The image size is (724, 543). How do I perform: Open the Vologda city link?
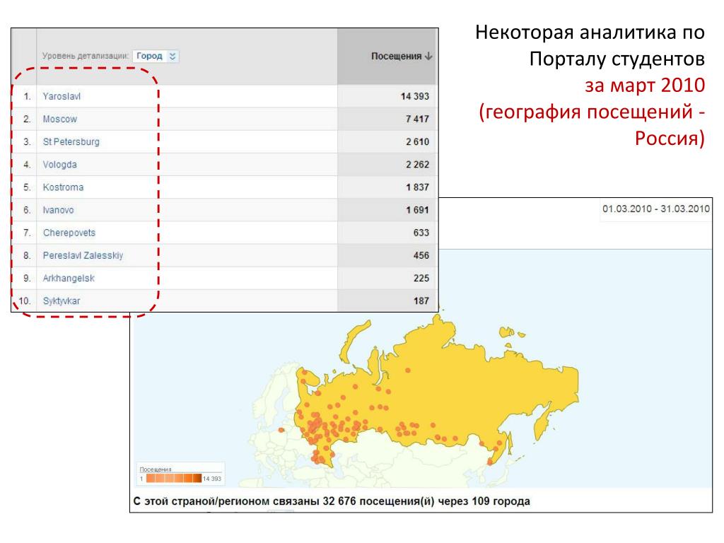59,164
